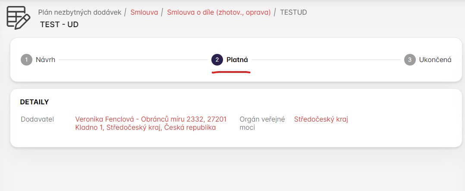The image size is (465, 191).
Task: Open the Středočeský kraj authority link
Action: click(x=321, y=119)
